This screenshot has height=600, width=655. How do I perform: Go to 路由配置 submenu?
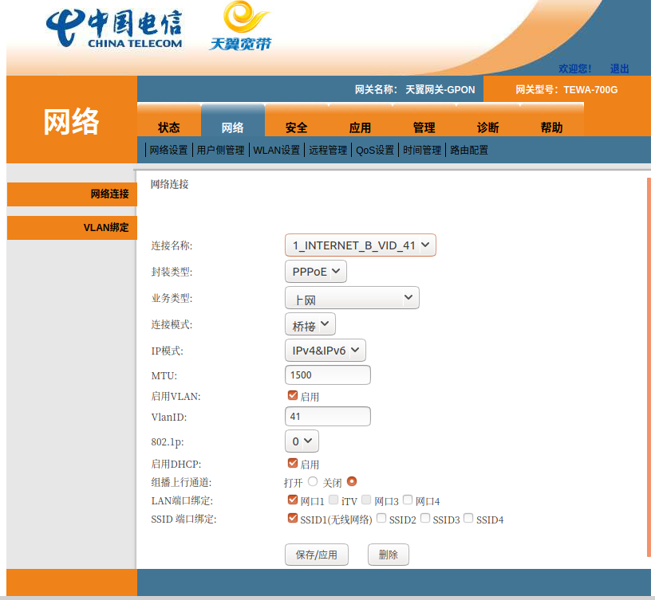(469, 150)
